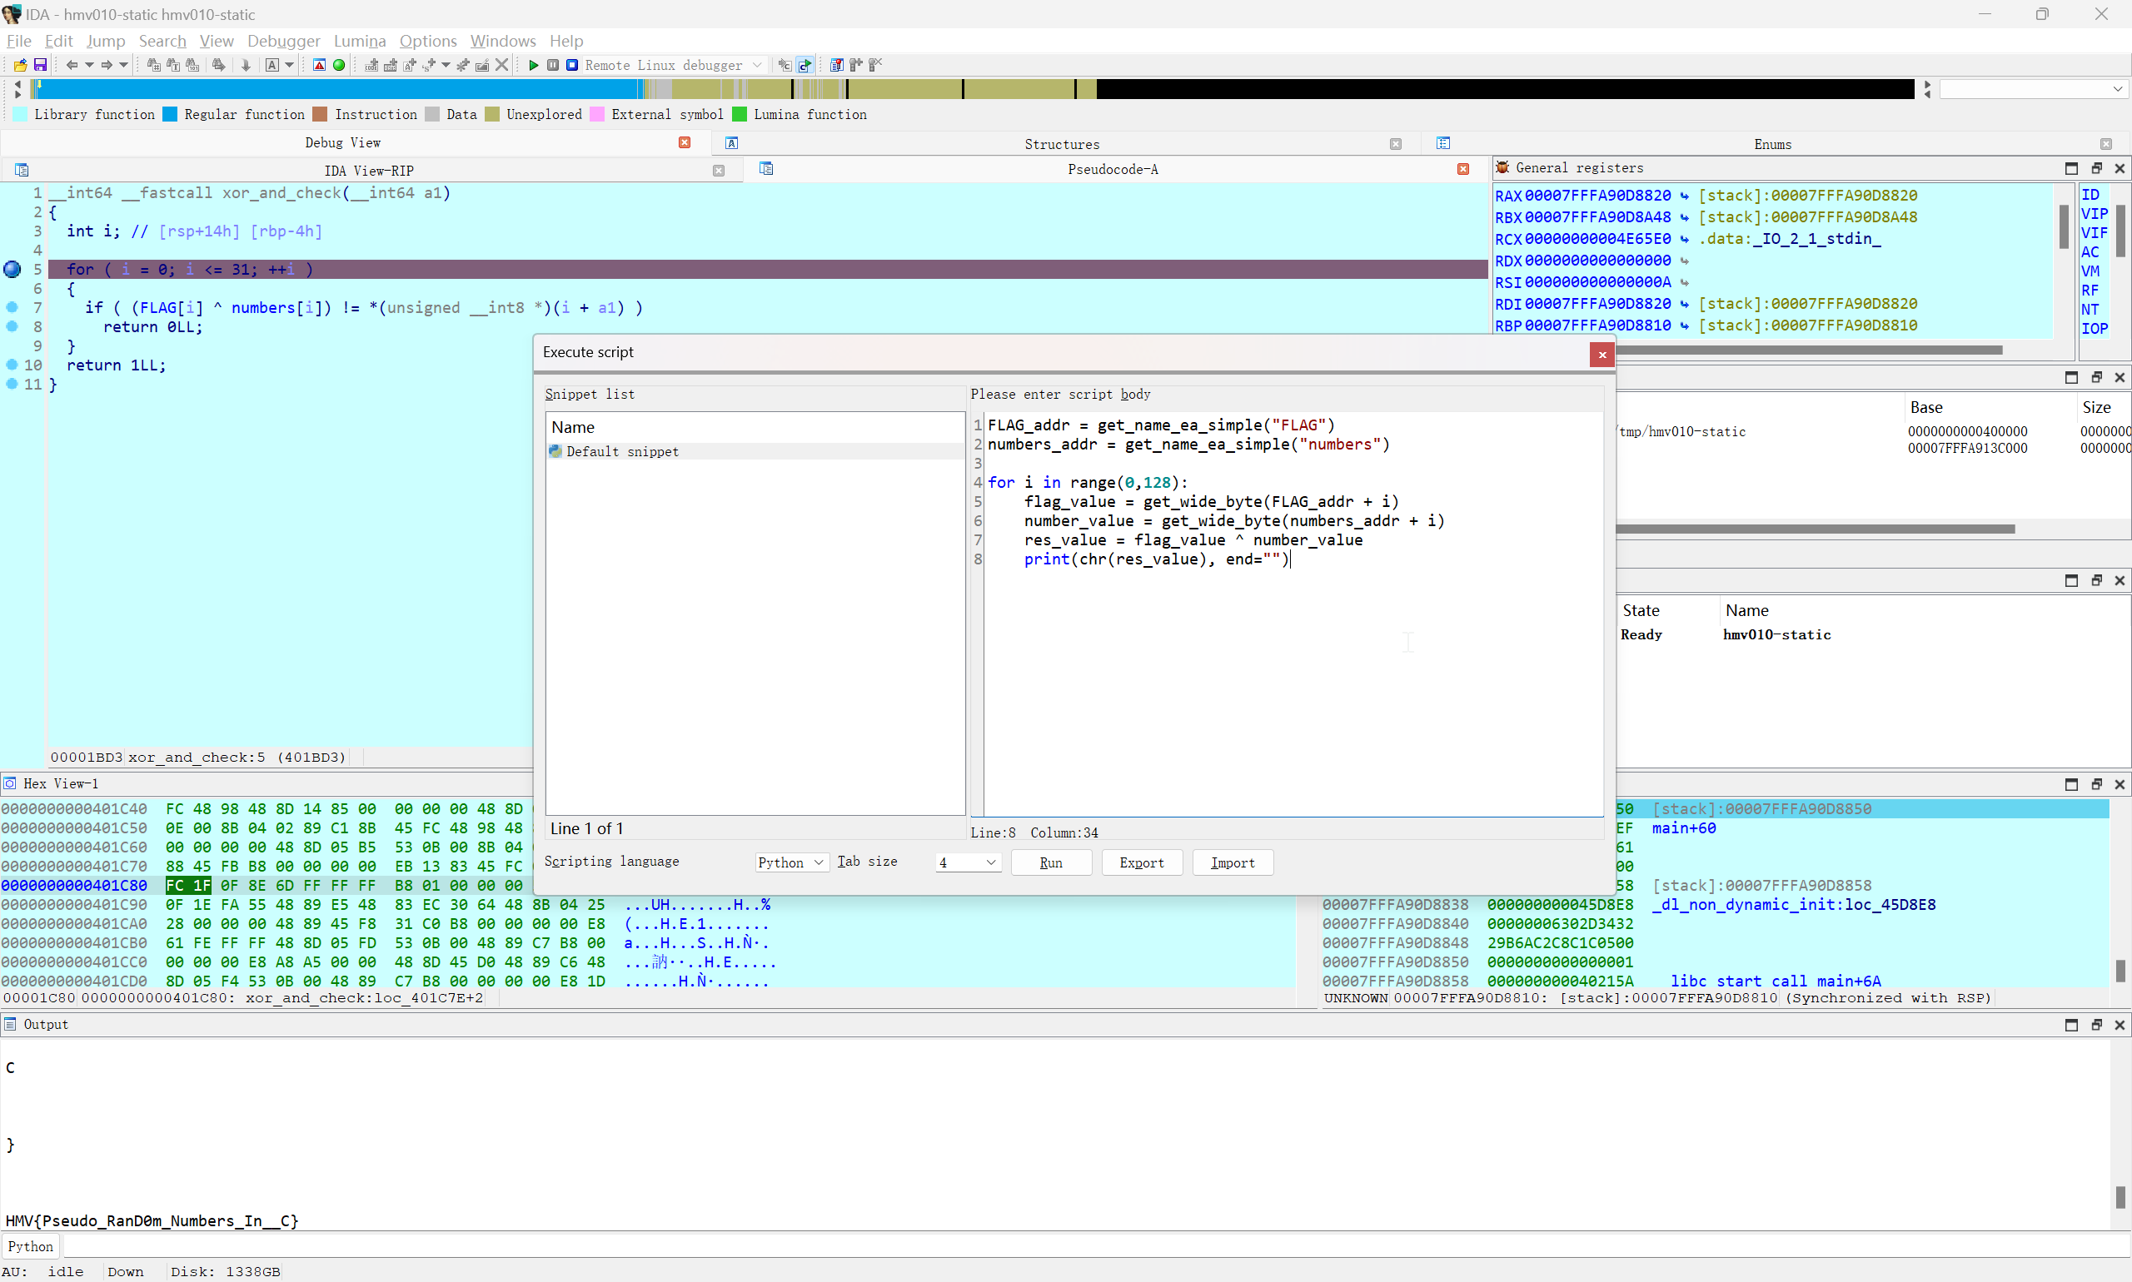Open the dropdown next to the A text icon
2132x1282 pixels.
click(290, 65)
